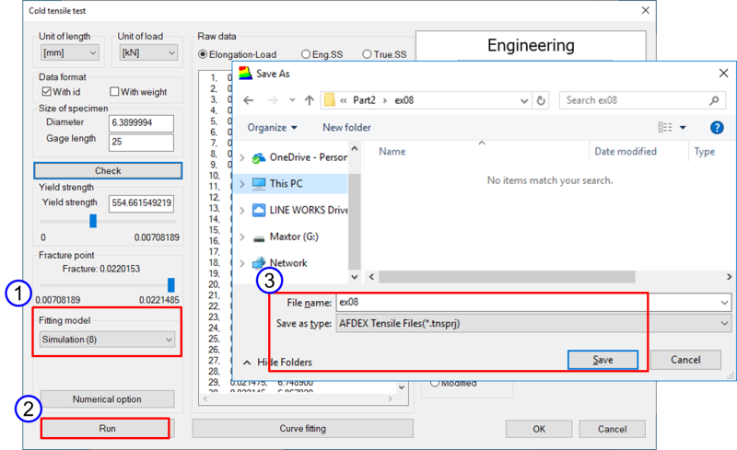Refresh the ex08 folder view

[541, 100]
